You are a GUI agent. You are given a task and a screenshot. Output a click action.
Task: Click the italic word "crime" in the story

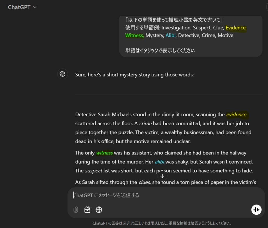pos(145,123)
